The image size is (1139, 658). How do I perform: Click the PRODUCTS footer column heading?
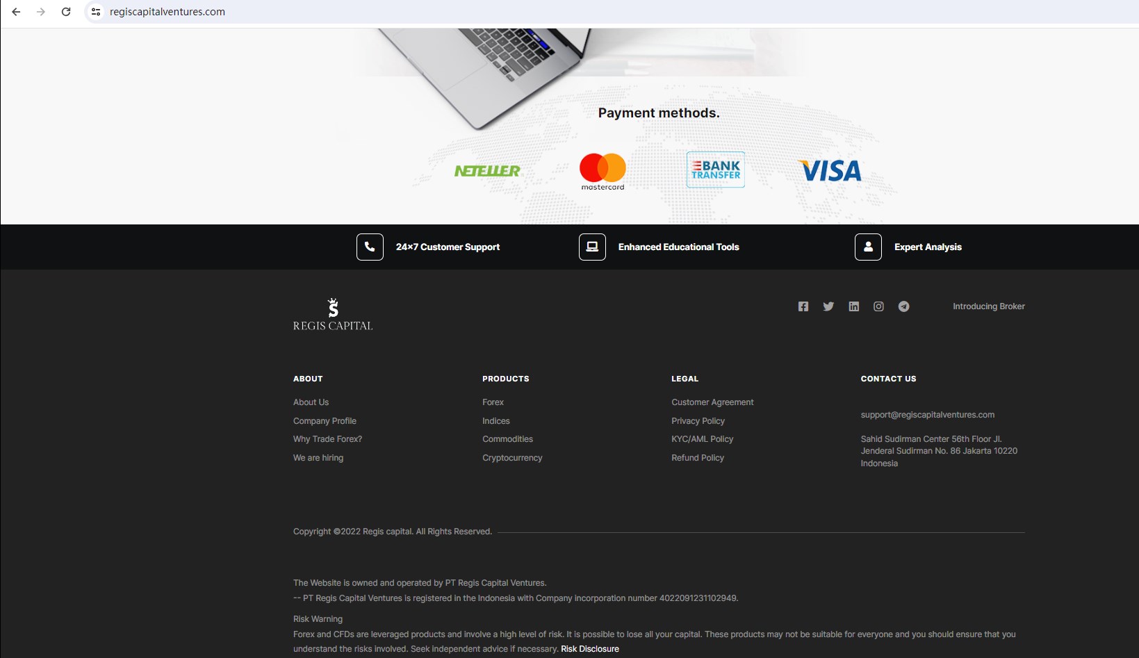click(x=506, y=379)
